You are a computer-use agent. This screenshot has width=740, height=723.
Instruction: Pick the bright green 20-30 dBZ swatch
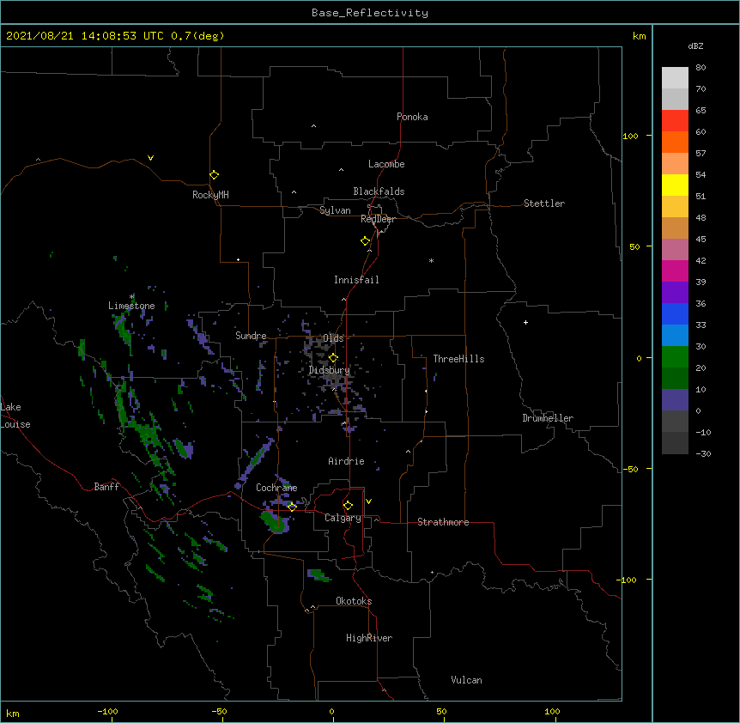[x=675, y=357]
